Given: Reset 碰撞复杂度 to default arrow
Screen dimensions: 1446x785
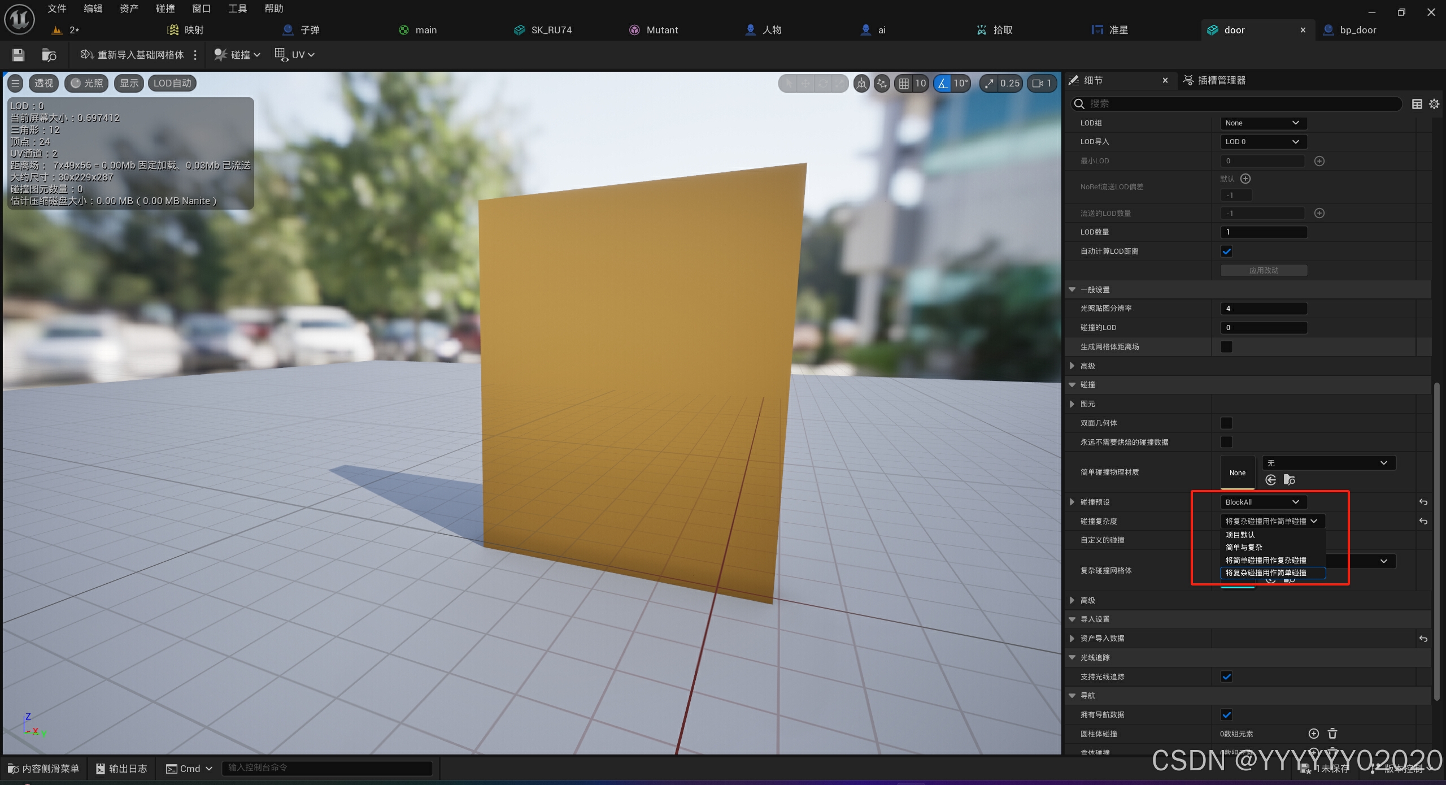Looking at the screenshot, I should [1423, 521].
